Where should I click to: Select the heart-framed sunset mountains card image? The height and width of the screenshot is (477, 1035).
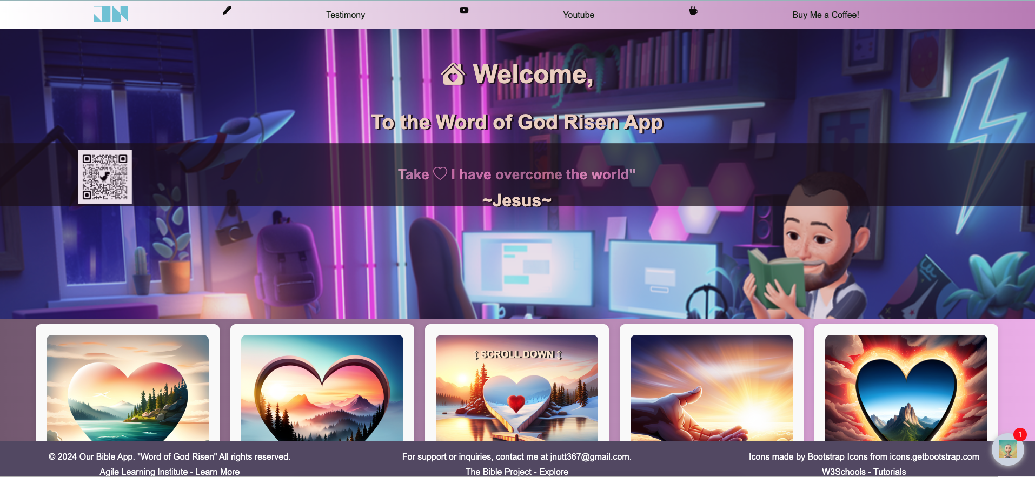[x=322, y=388]
